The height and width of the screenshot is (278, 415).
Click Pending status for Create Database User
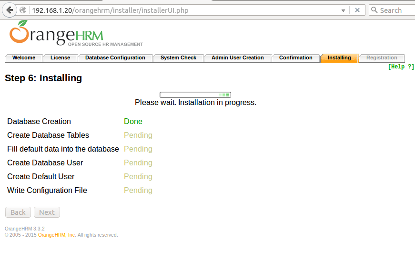pyautogui.click(x=138, y=163)
